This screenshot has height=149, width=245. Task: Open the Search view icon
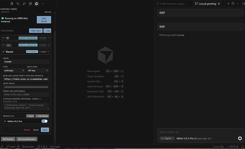[x=18, y=4]
